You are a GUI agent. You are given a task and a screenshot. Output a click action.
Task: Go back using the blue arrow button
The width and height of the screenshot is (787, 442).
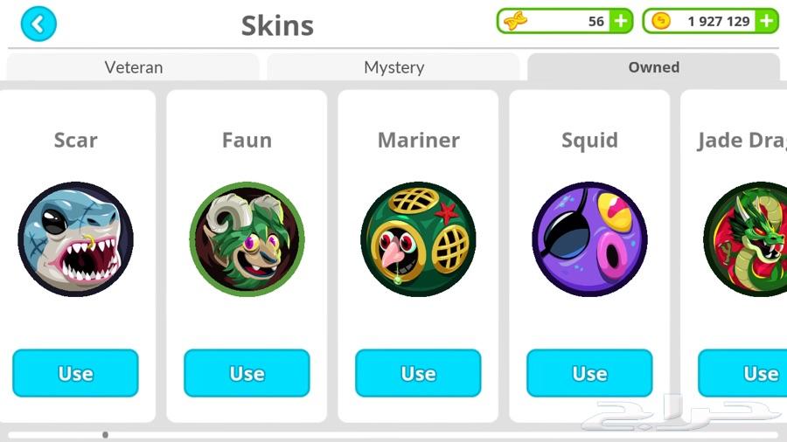tap(38, 24)
